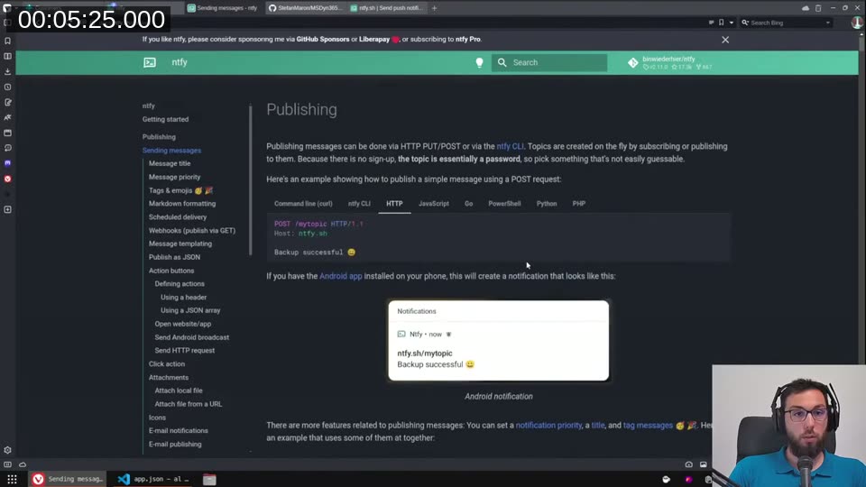This screenshot has height=487, width=866.
Task: Open the reader view icon
Action: click(x=712, y=23)
